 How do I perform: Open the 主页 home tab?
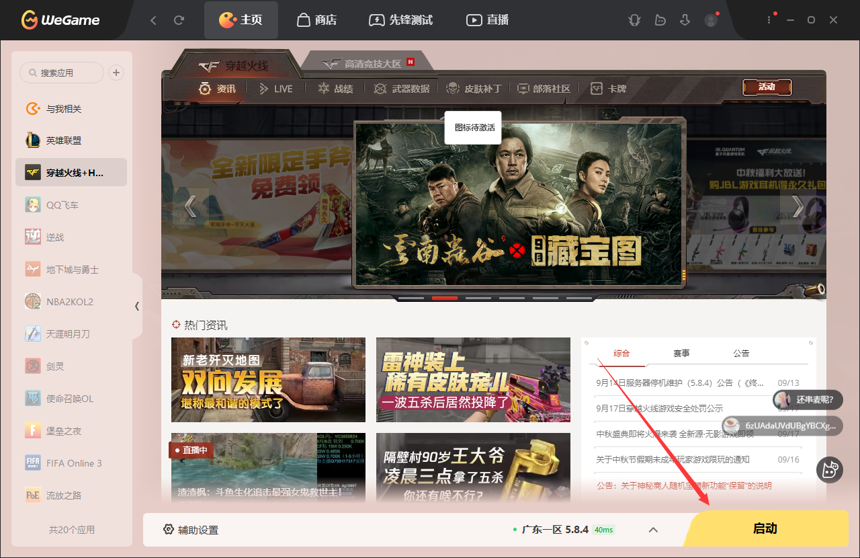point(241,20)
